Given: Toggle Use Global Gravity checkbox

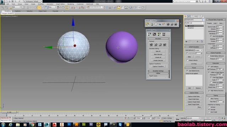Looking at the screenshot, I should pyautogui.click(x=187, y=71).
